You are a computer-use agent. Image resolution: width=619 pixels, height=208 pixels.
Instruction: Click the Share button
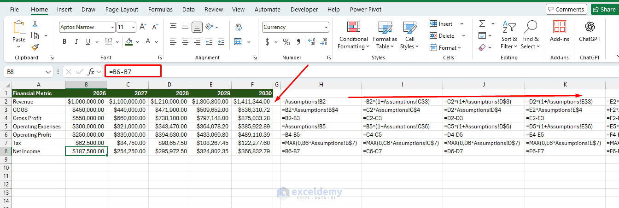(x=604, y=9)
